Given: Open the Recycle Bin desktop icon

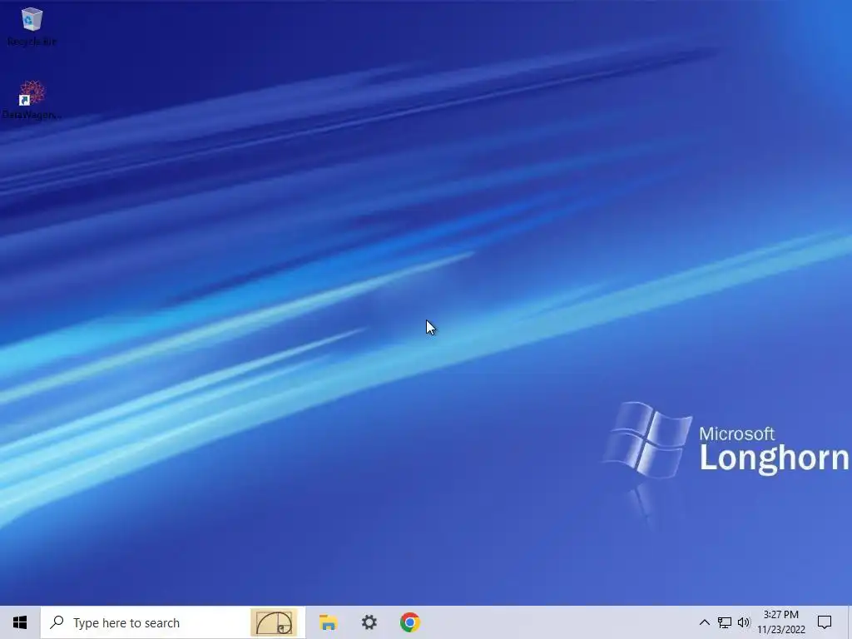Looking at the screenshot, I should coord(32,26).
